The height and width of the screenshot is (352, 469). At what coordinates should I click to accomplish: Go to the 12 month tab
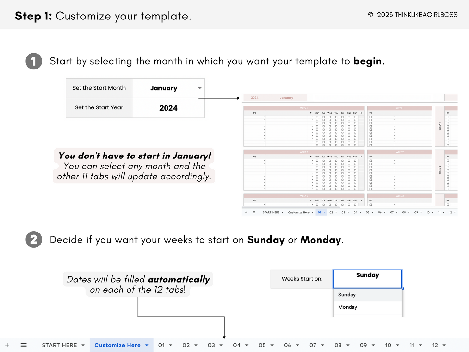[435, 345]
